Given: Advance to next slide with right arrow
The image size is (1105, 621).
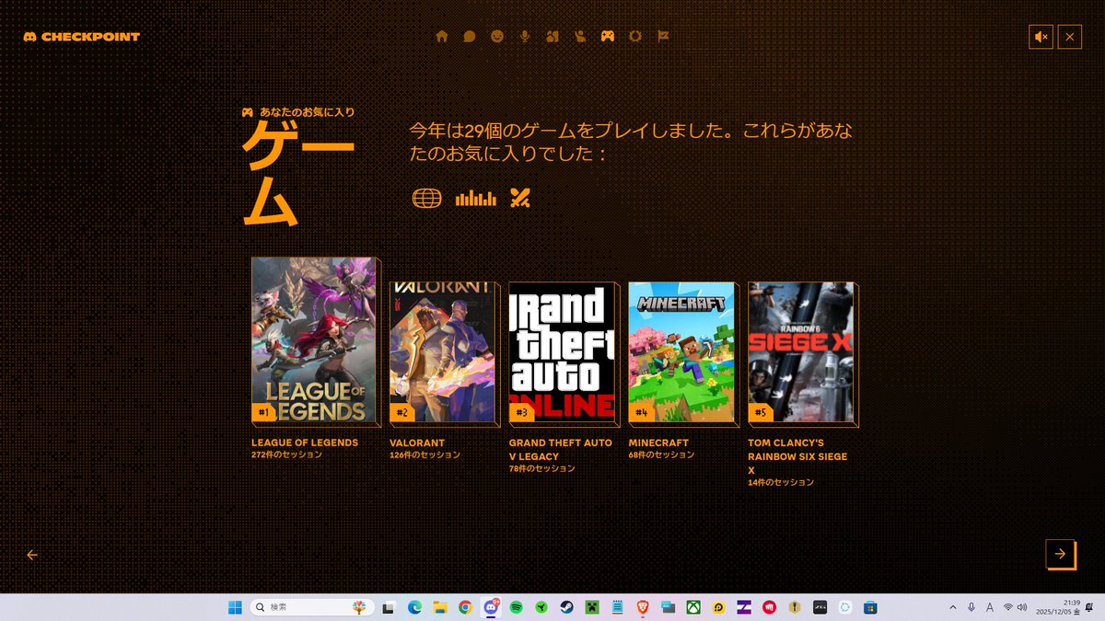Looking at the screenshot, I should (x=1060, y=553).
